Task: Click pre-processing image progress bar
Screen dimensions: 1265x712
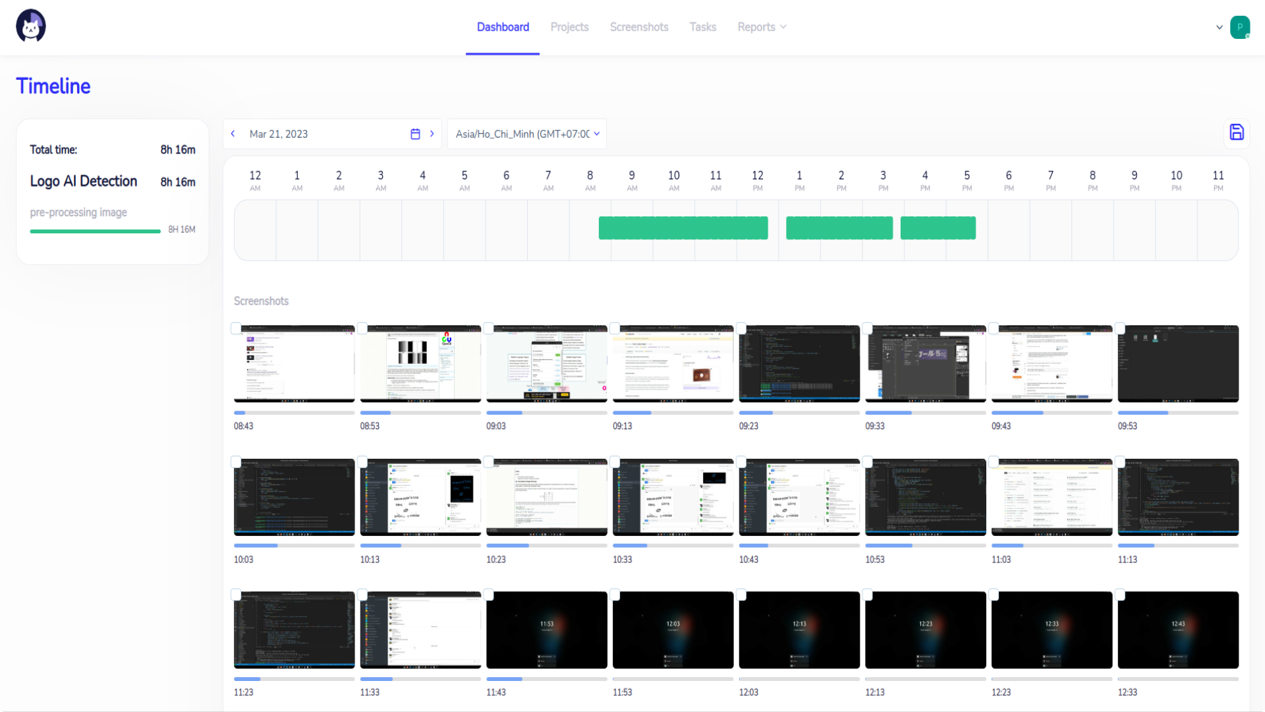Action: point(95,231)
